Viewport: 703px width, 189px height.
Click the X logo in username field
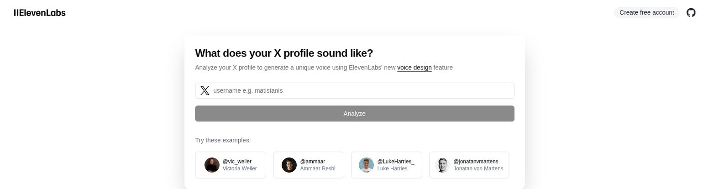[205, 90]
